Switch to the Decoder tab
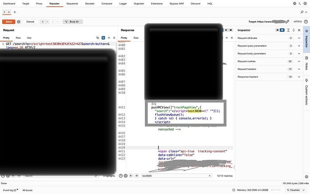Screen dimensions: 310x194 tap(90, 4)
